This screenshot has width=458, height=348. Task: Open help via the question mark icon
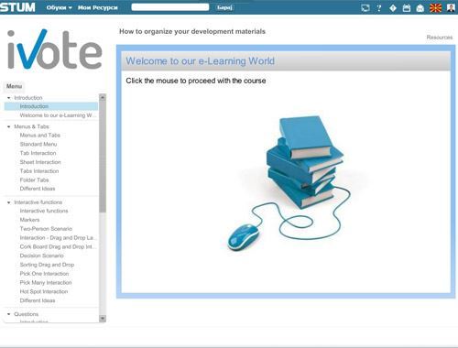[x=379, y=8]
